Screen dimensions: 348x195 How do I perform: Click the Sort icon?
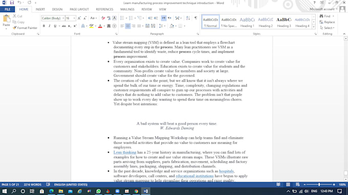(x=188, y=18)
